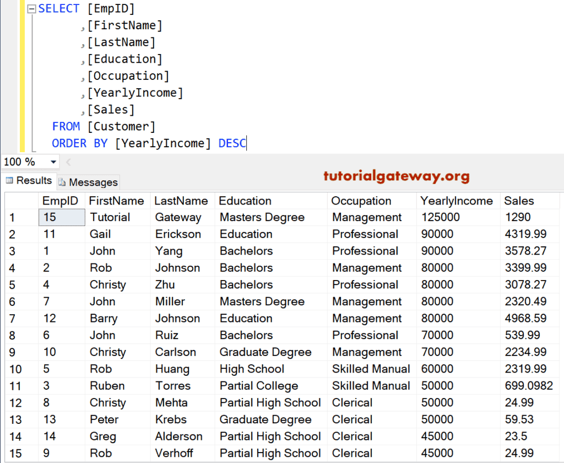Screen dimensions: 564x463
Task: Select the FirstName column header
Action: click(118, 201)
